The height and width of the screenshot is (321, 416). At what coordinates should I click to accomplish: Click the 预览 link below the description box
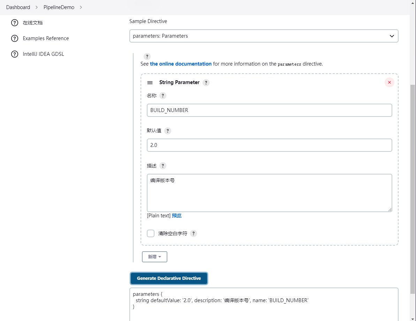(x=176, y=215)
